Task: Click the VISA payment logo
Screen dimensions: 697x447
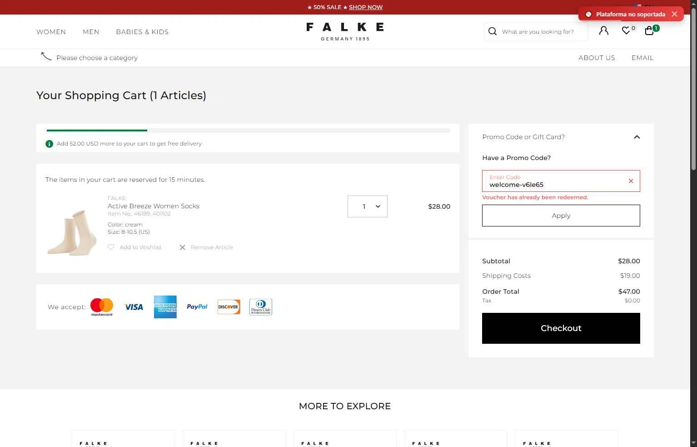Action: [x=134, y=307]
